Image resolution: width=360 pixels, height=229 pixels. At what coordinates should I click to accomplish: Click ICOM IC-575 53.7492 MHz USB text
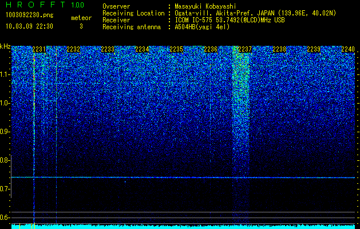[x=230, y=20]
